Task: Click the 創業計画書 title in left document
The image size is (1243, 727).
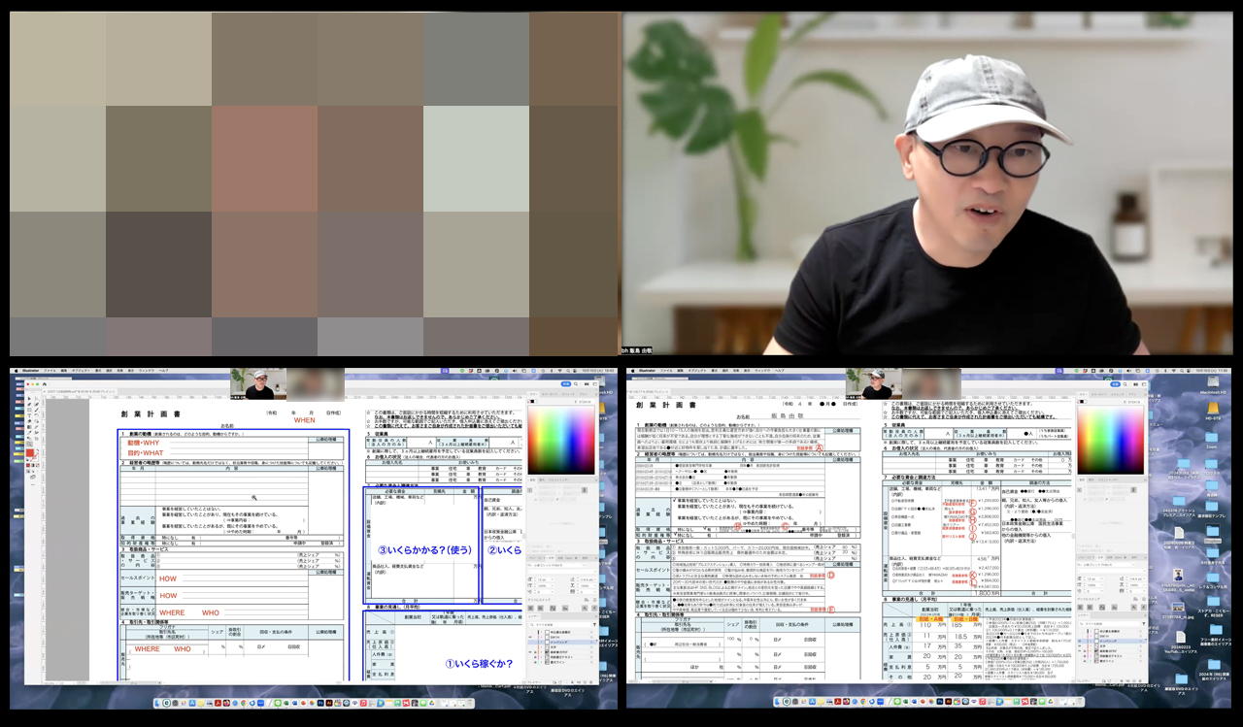Action: 151,413
